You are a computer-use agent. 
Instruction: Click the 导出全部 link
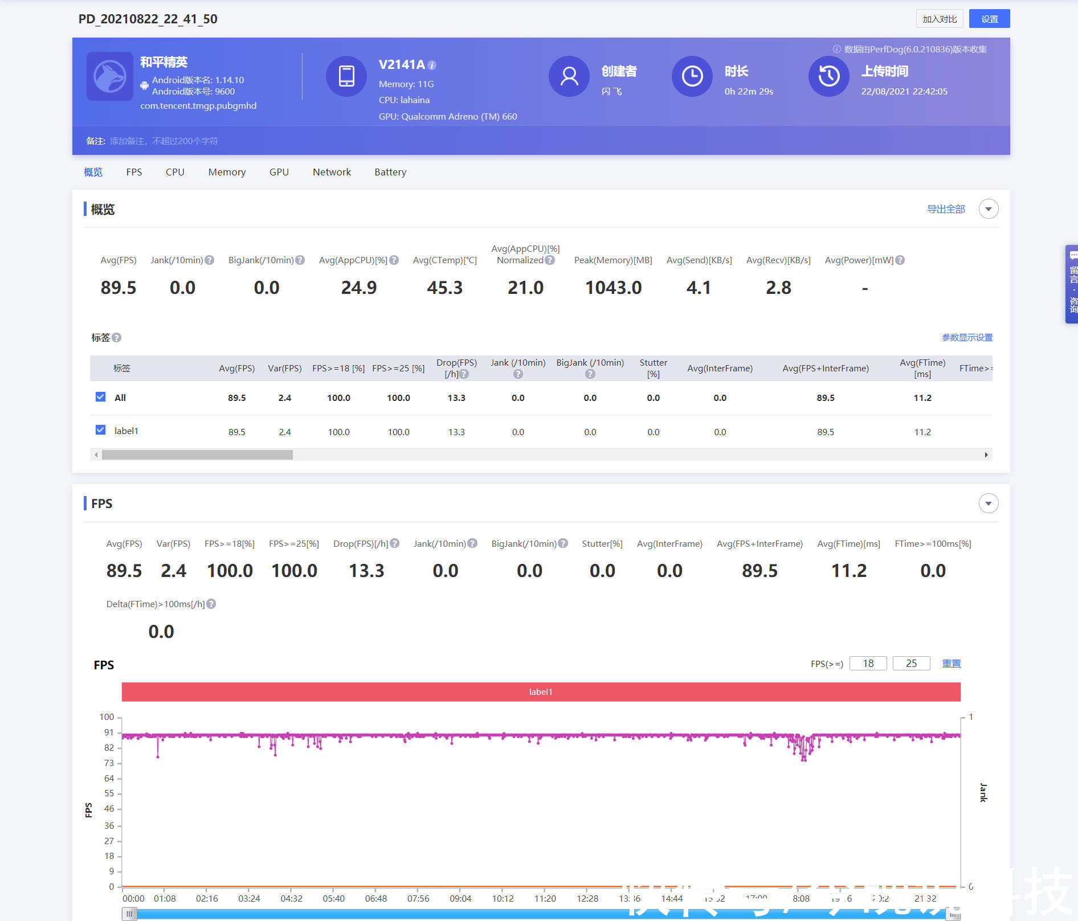[x=946, y=209]
